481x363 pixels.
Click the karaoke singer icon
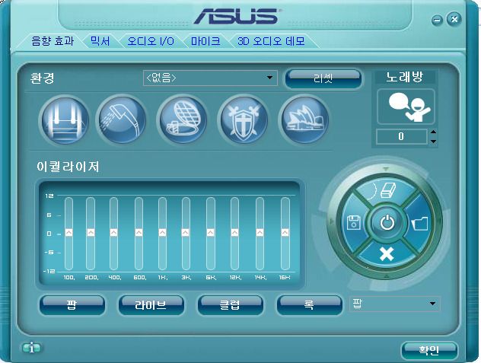click(x=406, y=107)
